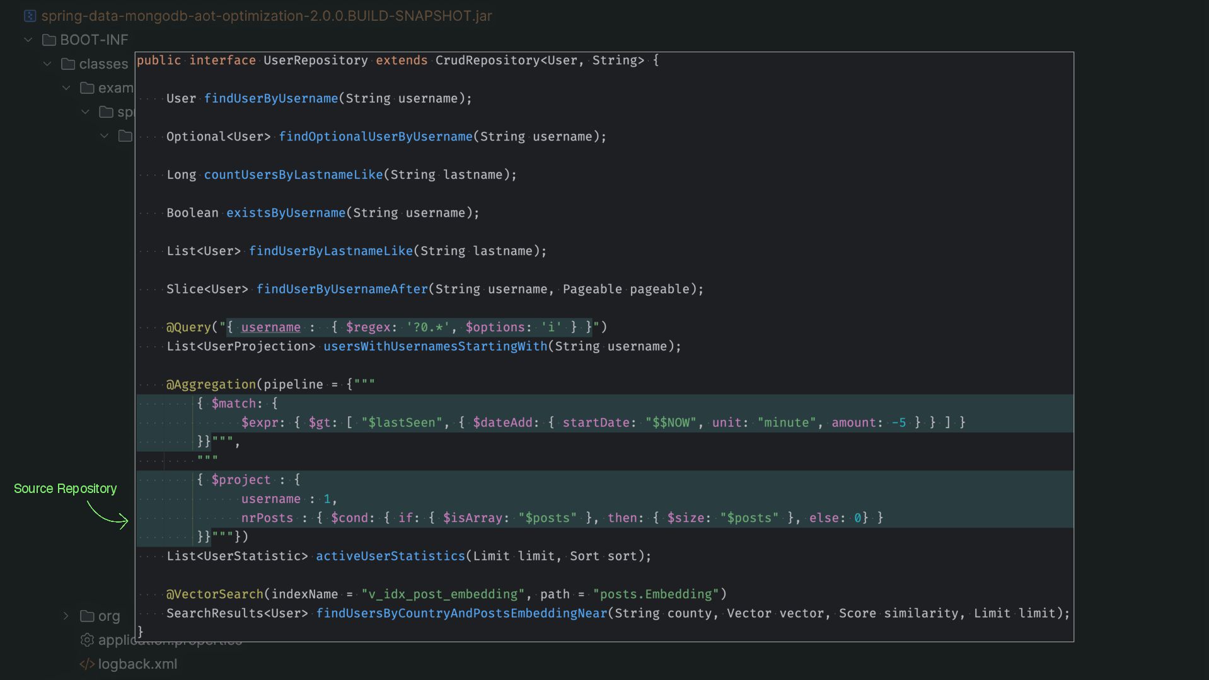Collapse the 'sp' package chevron

(x=85, y=112)
